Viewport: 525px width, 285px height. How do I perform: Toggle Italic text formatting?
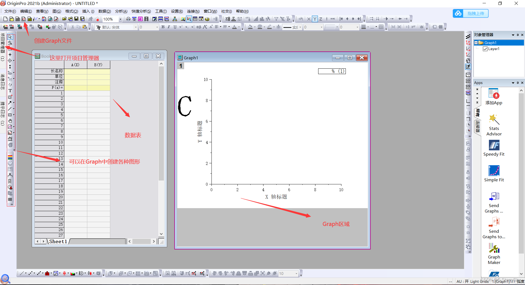169,27
